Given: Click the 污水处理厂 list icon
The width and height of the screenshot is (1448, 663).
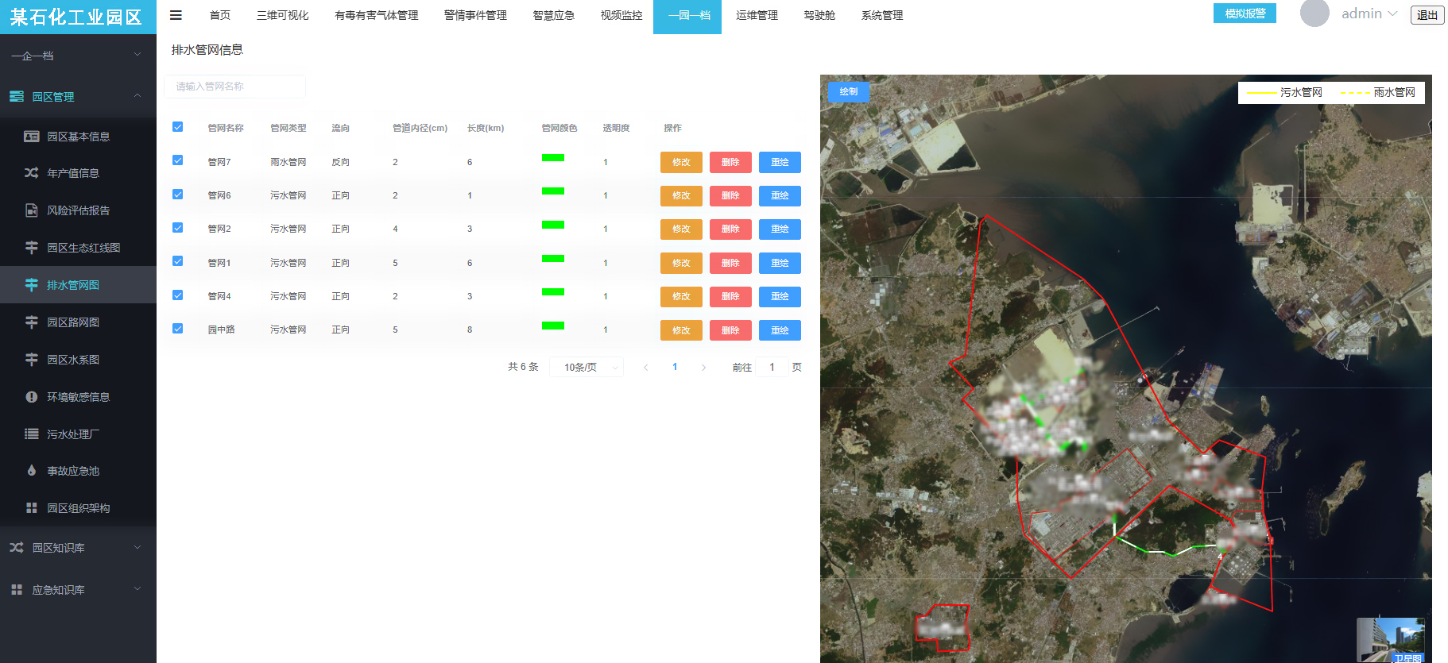Looking at the screenshot, I should (32, 434).
